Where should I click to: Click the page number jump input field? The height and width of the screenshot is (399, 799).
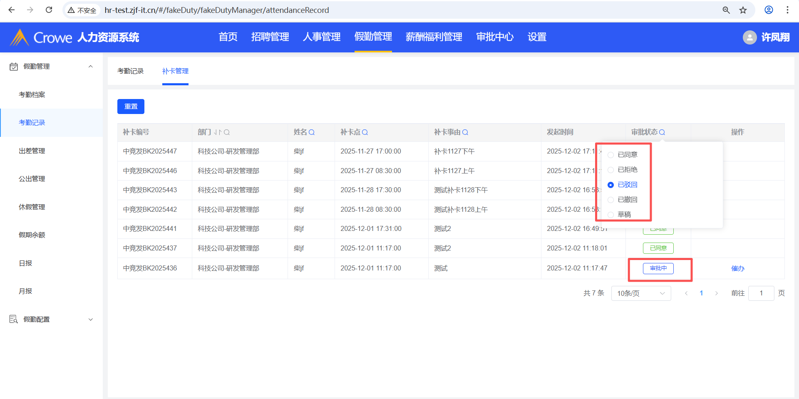(761, 293)
